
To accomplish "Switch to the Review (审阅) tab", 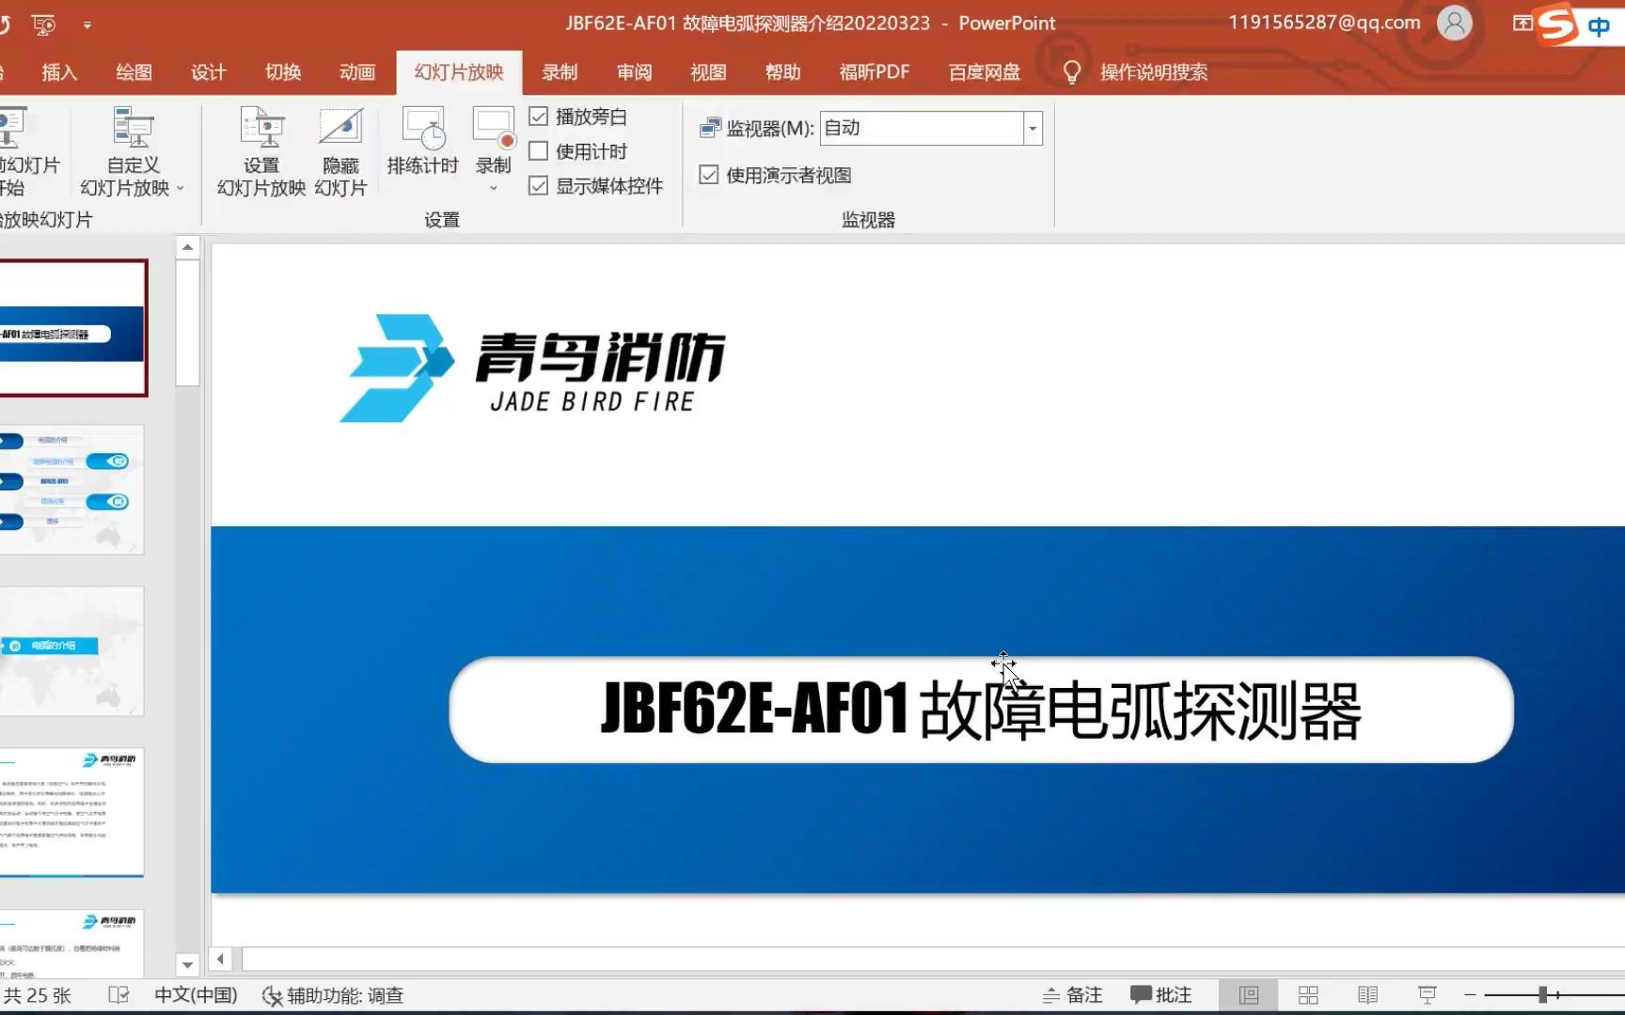I will coord(634,72).
